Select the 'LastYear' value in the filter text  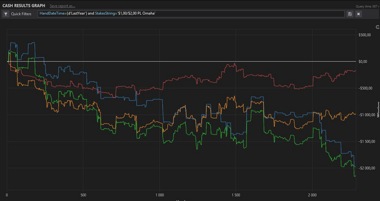pyautogui.click(x=79, y=14)
